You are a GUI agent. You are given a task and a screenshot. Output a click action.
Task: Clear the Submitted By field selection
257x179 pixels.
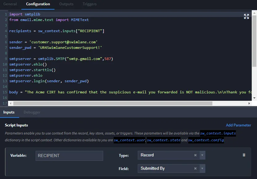coord(195,168)
